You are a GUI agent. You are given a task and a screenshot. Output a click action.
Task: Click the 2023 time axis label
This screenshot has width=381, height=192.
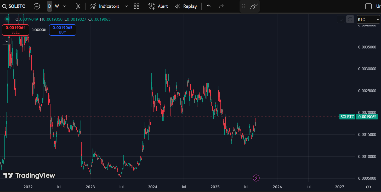[x=90, y=187]
